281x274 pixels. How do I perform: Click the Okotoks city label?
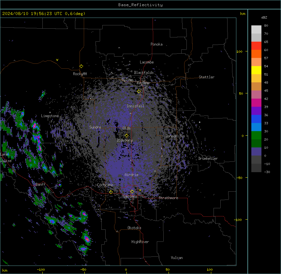point(134,228)
